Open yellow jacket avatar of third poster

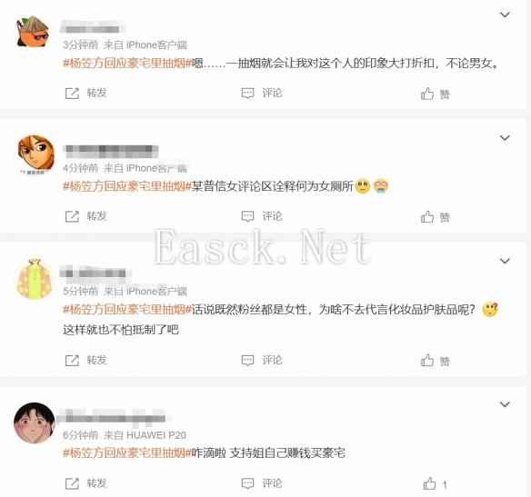click(35, 278)
